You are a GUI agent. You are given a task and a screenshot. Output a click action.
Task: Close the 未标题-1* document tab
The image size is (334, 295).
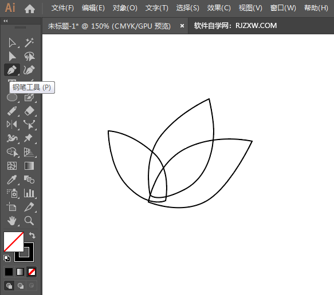click(182, 26)
